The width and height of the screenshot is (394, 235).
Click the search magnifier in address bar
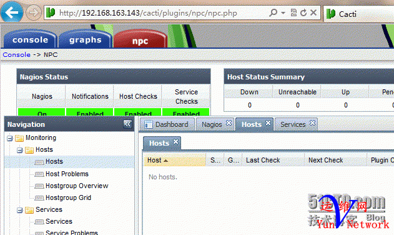[x=273, y=12]
